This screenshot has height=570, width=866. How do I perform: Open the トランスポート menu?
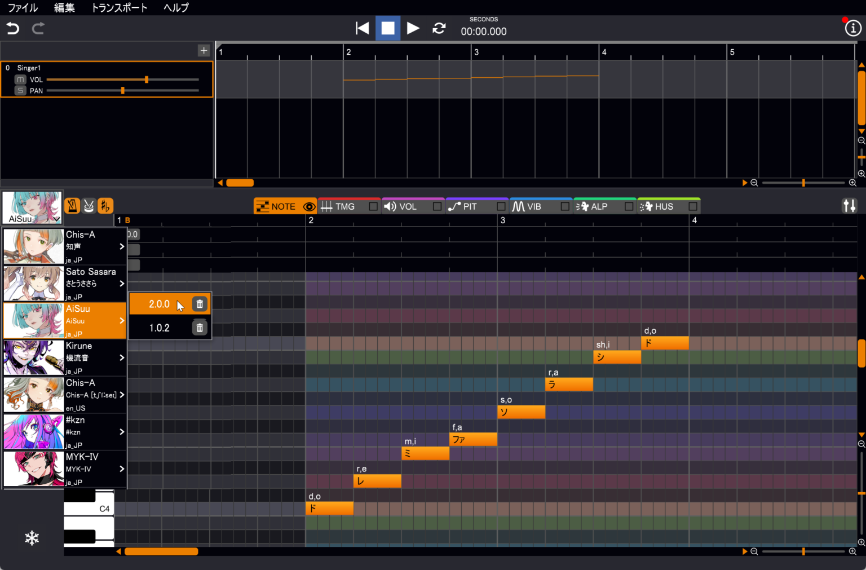(x=119, y=7)
